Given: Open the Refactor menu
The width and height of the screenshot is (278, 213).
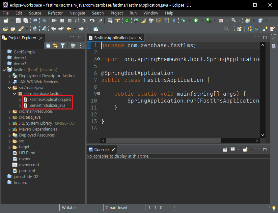Looking at the screenshot, I should pyautogui.click(x=55, y=13).
